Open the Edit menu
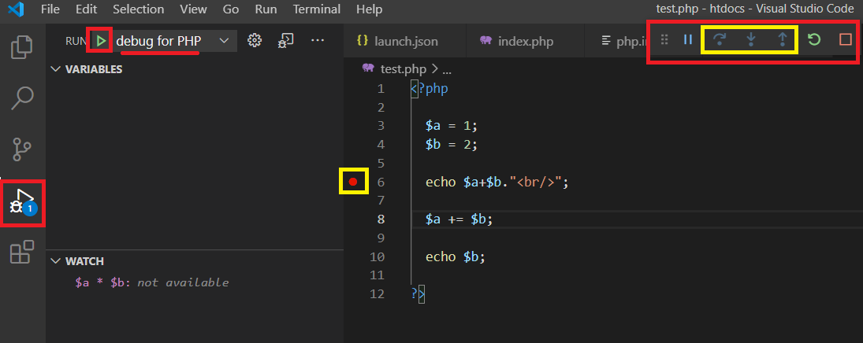This screenshot has height=343, width=863. tap(85, 9)
